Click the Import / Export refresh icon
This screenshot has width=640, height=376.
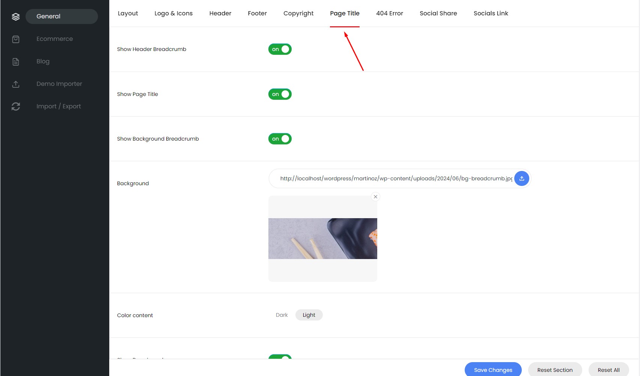[x=16, y=106]
